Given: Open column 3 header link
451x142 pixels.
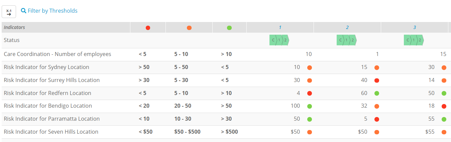Looking at the screenshot, I should 415,28.
